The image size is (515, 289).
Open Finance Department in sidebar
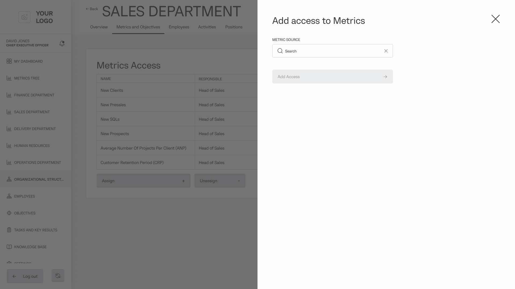34,95
